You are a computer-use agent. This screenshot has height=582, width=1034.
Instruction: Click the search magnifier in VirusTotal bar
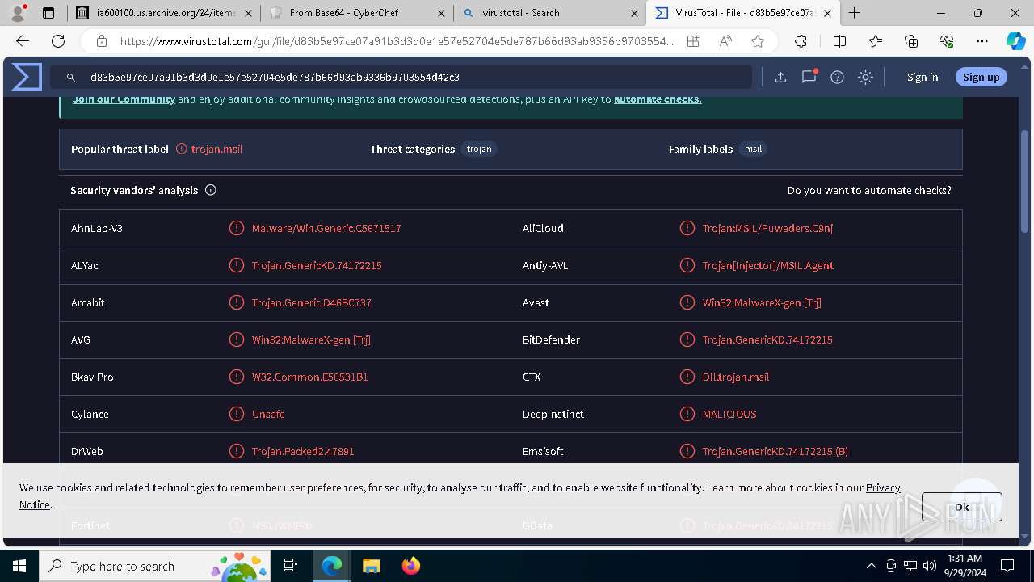(x=71, y=78)
